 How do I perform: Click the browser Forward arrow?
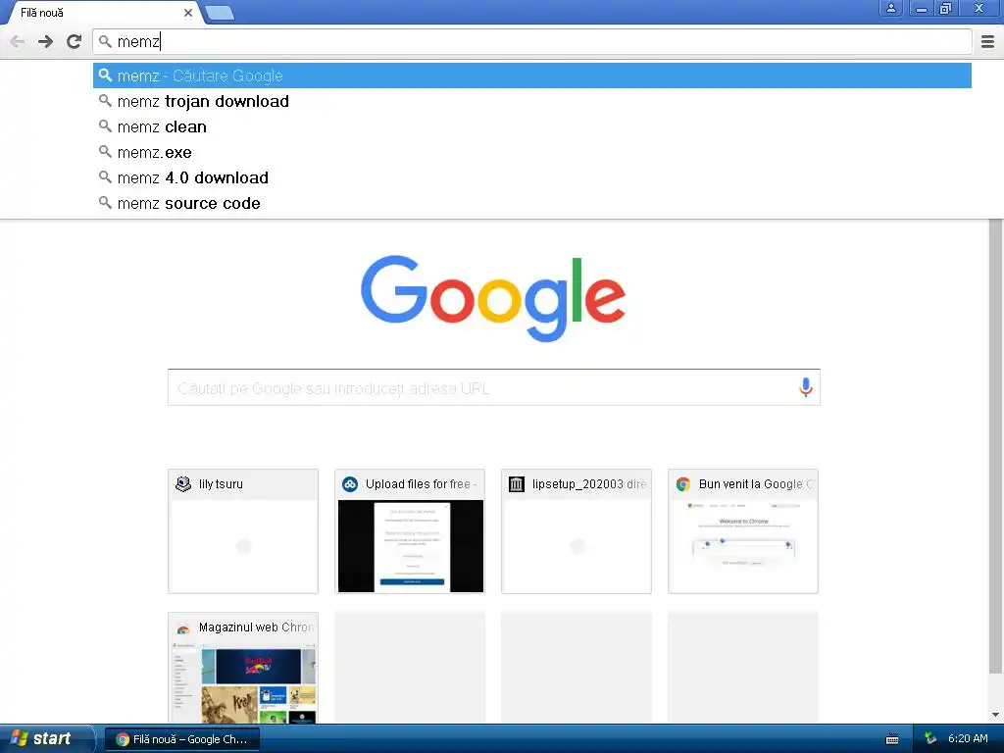[45, 41]
